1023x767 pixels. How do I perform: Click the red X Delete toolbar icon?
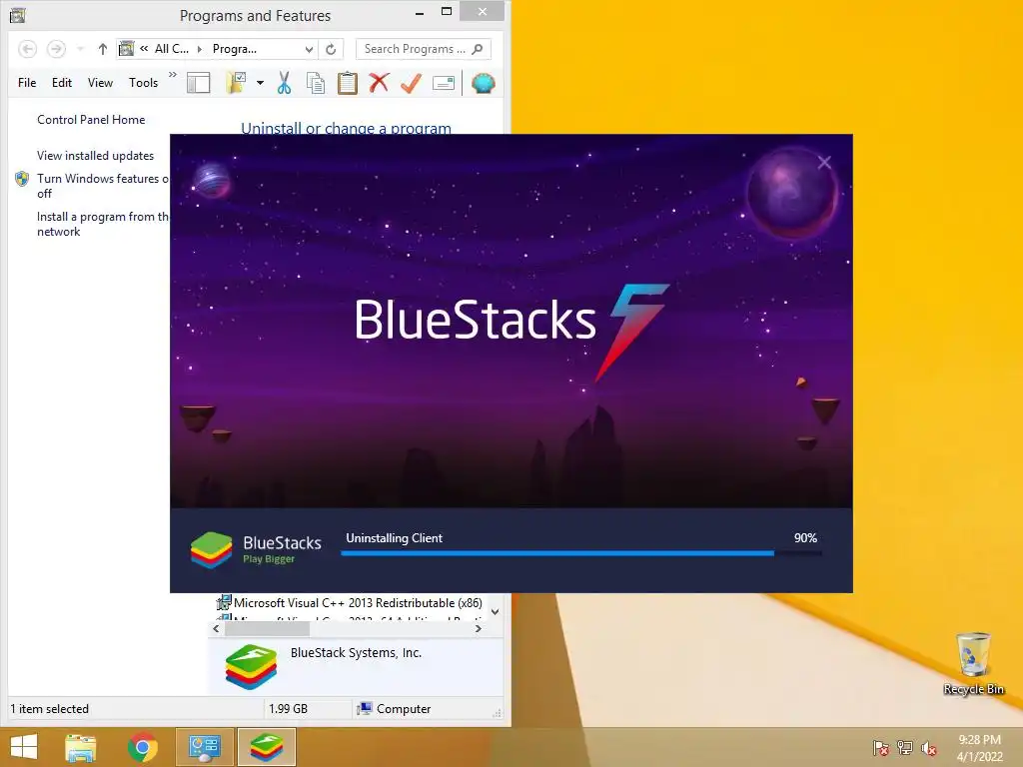pos(379,83)
